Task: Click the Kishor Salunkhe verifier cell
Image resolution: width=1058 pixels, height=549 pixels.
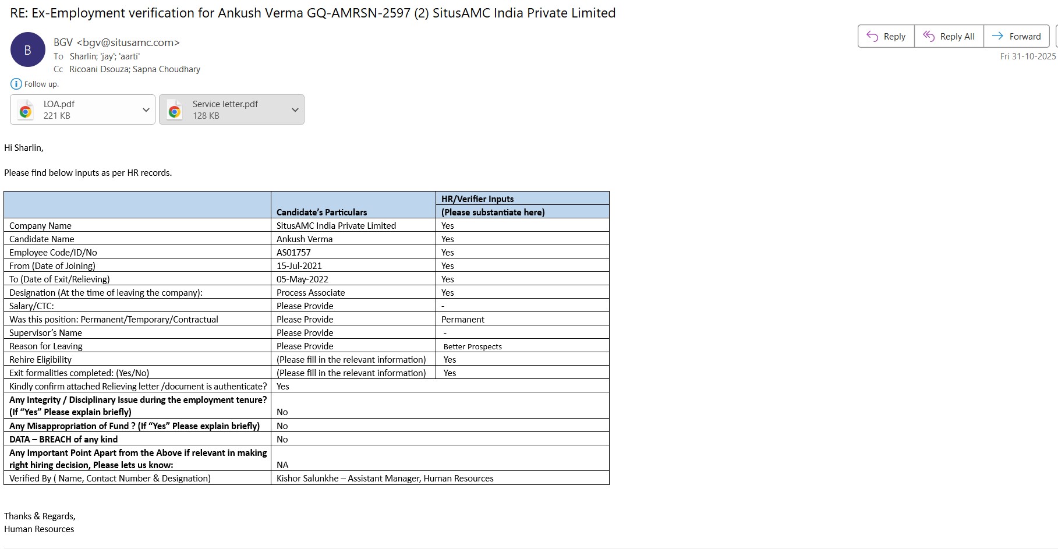Action: [440, 478]
